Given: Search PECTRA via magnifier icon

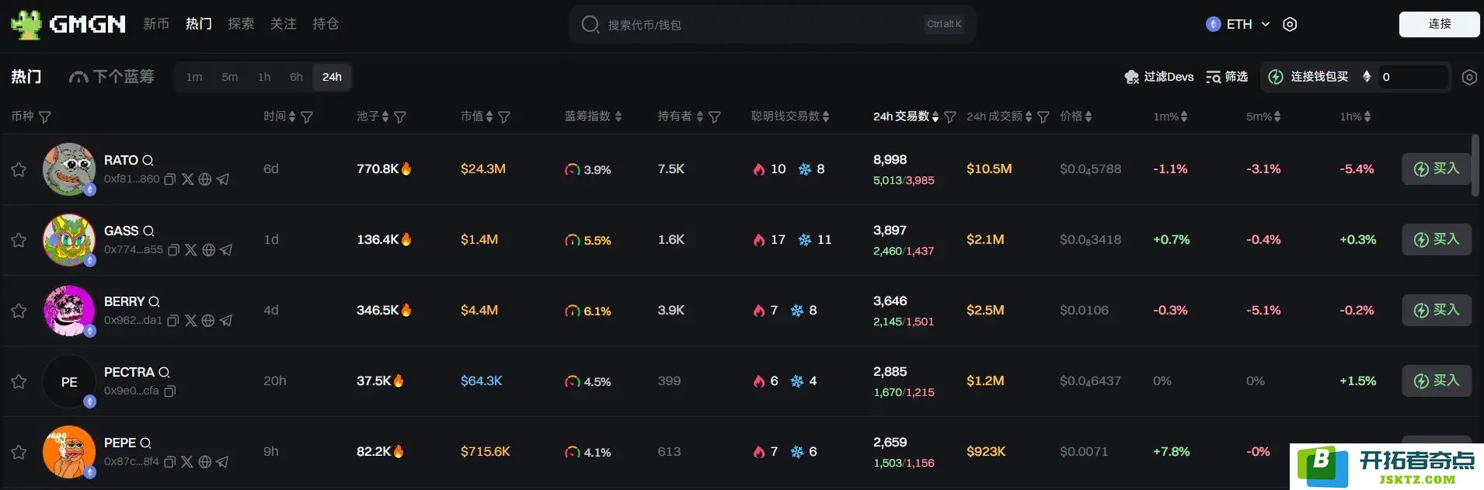Looking at the screenshot, I should coord(164,372).
